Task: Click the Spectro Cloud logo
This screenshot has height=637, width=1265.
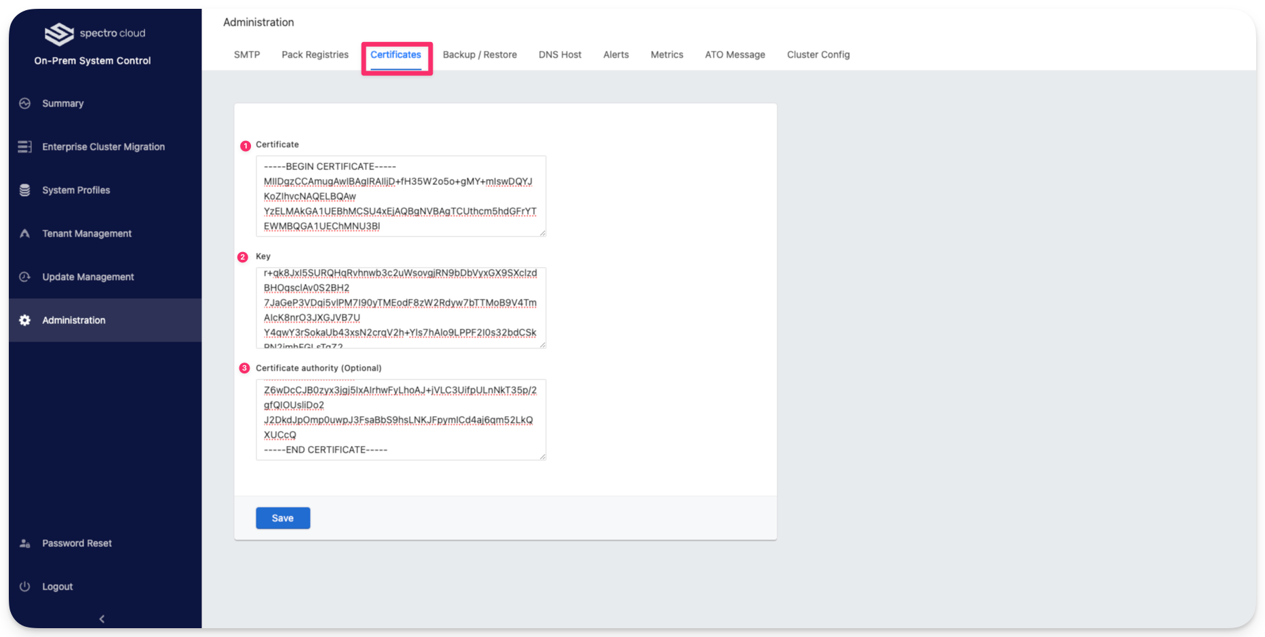Action: click(95, 33)
